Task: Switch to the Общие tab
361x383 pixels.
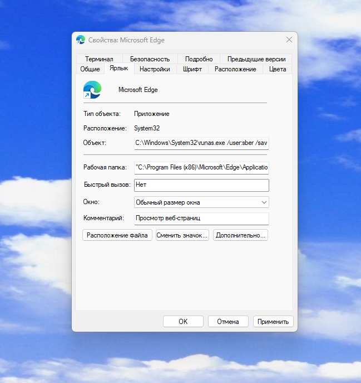Action: [90, 69]
